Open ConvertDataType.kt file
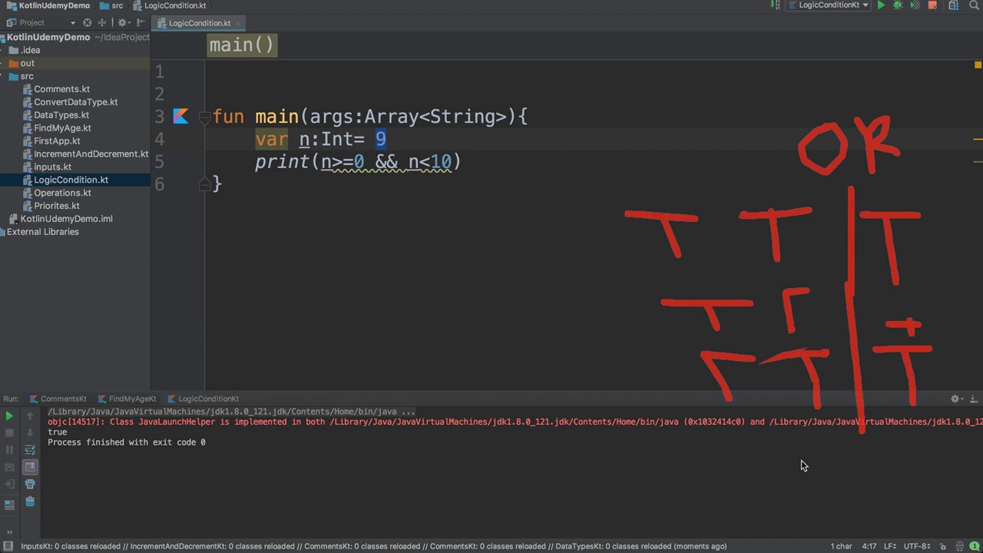 (x=75, y=102)
